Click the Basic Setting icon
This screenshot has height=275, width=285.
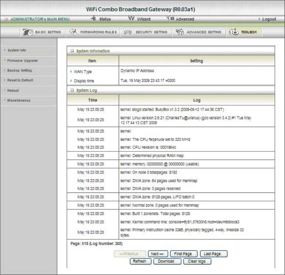(x=28, y=32)
